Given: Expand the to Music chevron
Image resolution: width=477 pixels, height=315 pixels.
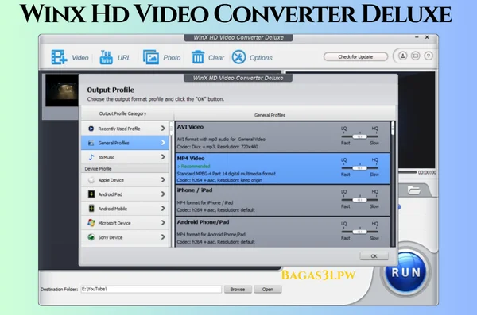Looking at the screenshot, I should point(163,157).
